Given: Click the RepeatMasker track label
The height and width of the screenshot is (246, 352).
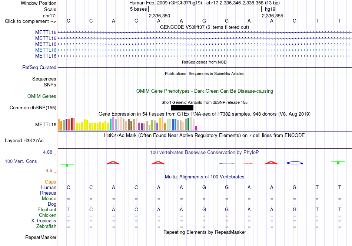Looking at the screenshot, I should click(41, 237).
